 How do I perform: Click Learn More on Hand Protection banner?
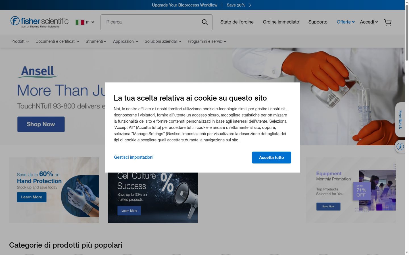pos(32,197)
